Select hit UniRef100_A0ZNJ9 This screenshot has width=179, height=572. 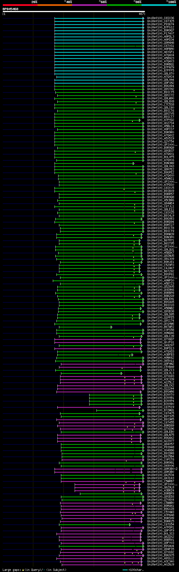click(x=161, y=564)
